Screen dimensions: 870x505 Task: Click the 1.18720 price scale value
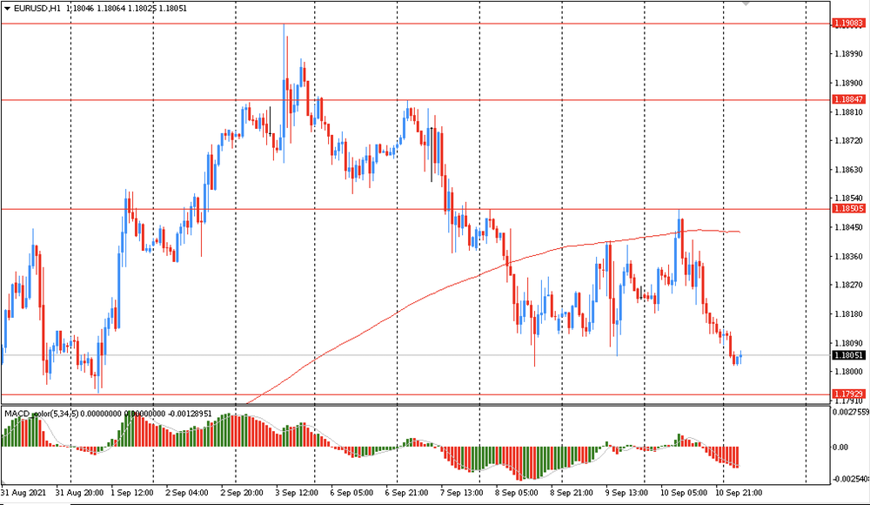point(849,141)
